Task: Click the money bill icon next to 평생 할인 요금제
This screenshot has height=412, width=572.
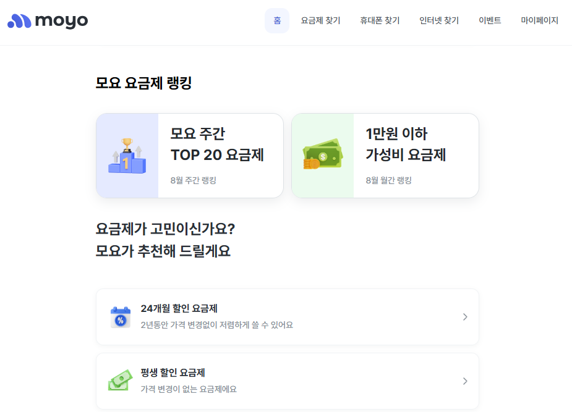Action: coord(120,380)
